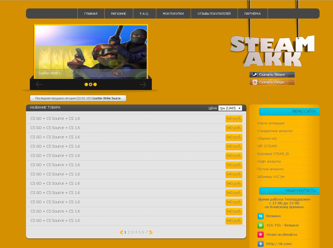This screenshot has width=333, height=248.
Task: Click the Skype contact icon
Action: (261, 216)
